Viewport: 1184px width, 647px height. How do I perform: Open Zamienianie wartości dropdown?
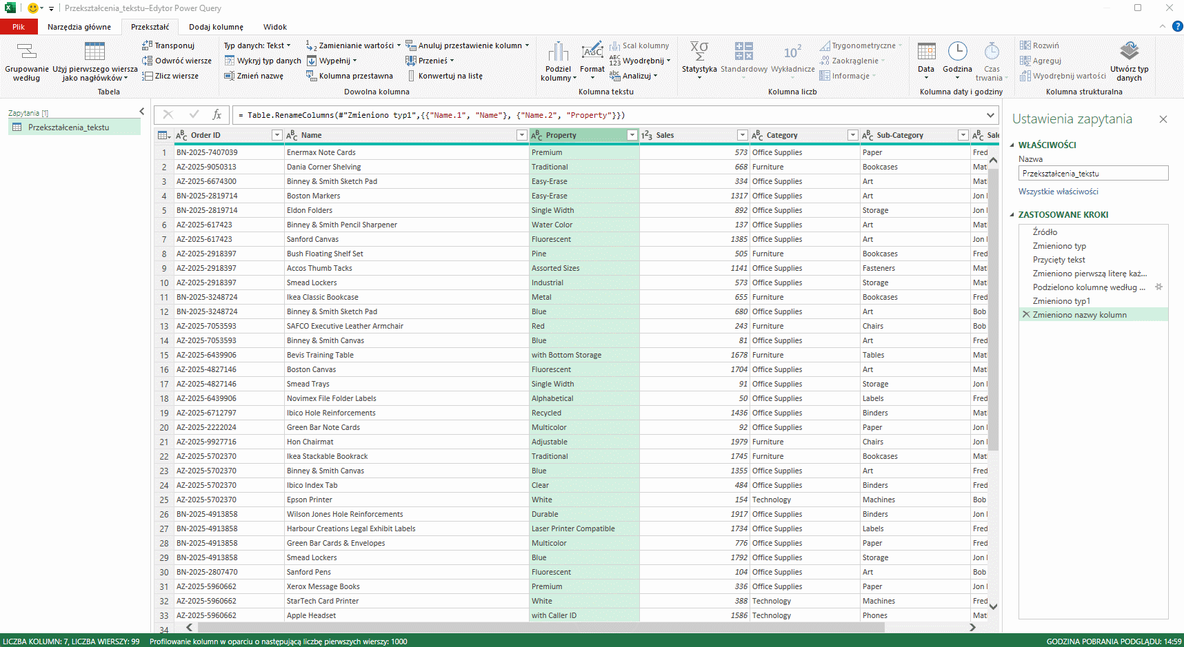click(x=353, y=45)
